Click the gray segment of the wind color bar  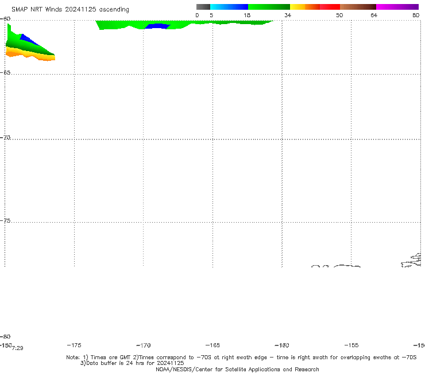tap(203, 7)
